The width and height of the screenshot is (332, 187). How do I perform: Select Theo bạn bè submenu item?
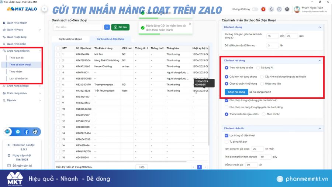tap(17, 58)
